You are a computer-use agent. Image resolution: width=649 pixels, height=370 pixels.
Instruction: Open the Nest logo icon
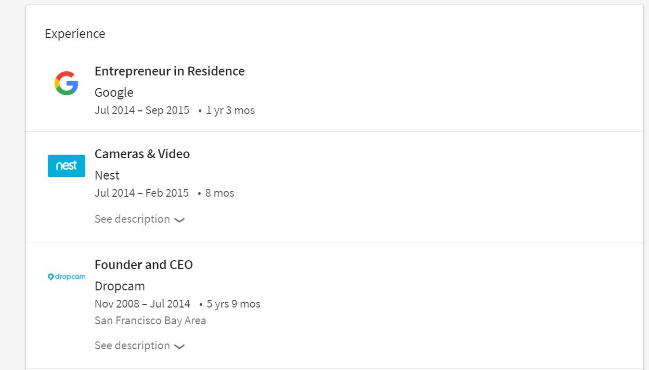point(67,165)
